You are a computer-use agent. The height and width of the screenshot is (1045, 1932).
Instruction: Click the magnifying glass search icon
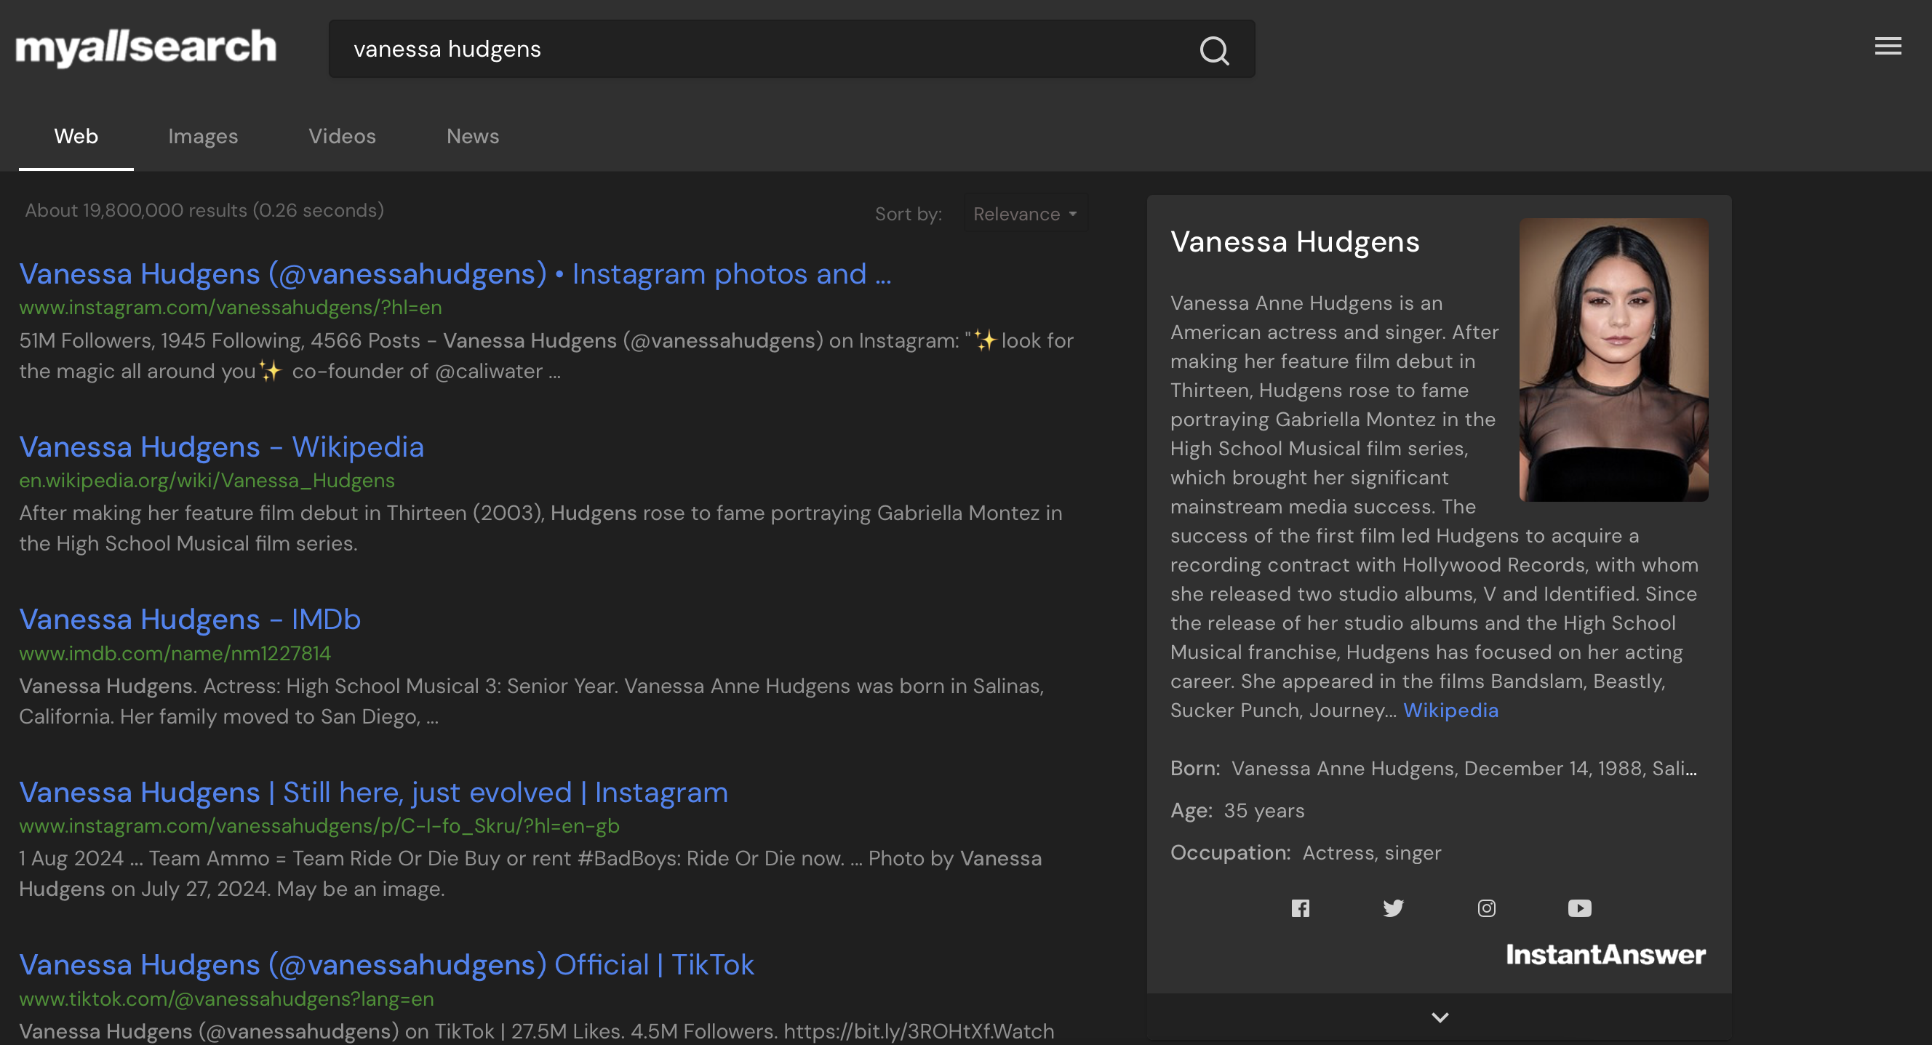[x=1213, y=50]
